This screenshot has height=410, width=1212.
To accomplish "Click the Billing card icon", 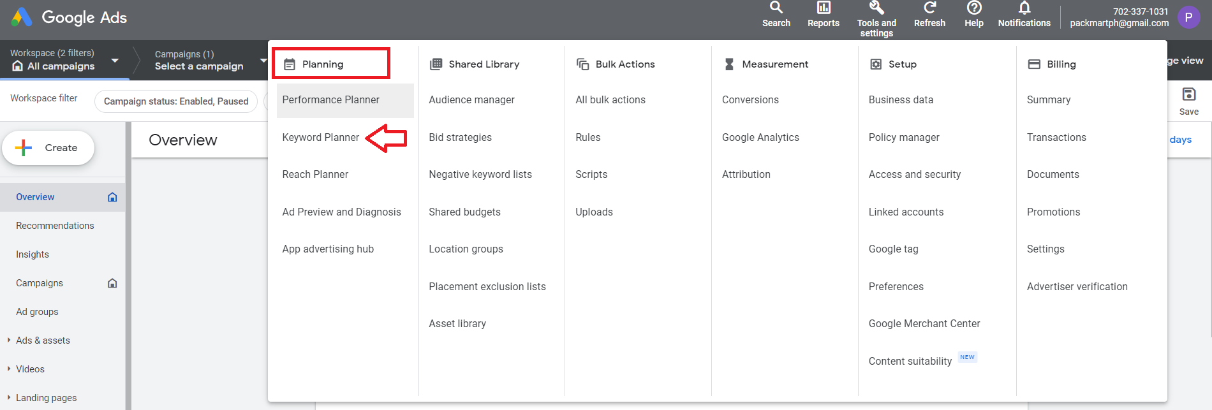I will [x=1034, y=64].
